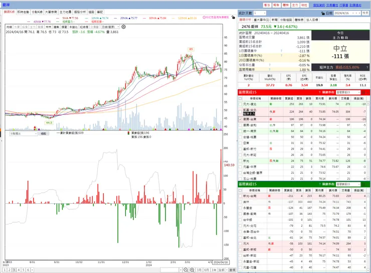371x273 pixels.
Task: Click the help icon in 短沖主力 bar
Action: pos(367,67)
